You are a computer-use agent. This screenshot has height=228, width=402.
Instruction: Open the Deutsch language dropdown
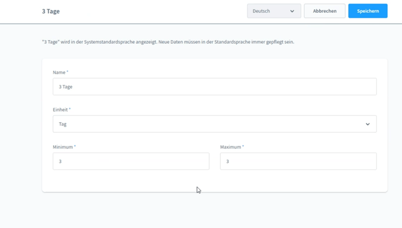tap(274, 11)
